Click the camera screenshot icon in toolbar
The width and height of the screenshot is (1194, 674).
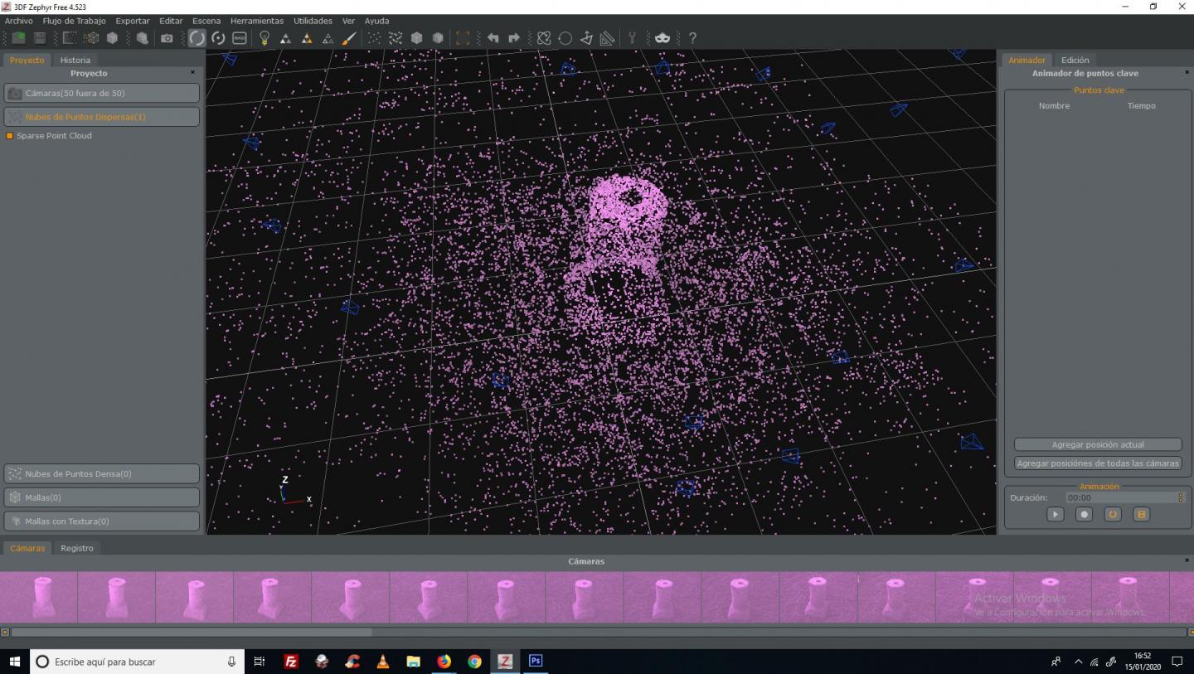pos(167,38)
